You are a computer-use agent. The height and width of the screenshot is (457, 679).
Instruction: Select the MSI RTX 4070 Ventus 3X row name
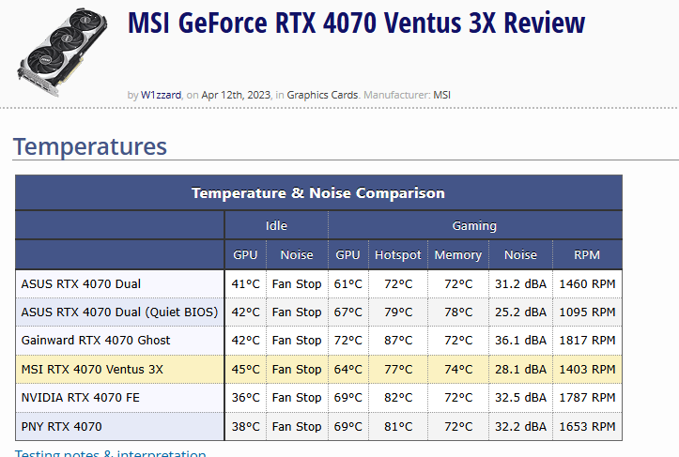(x=92, y=369)
